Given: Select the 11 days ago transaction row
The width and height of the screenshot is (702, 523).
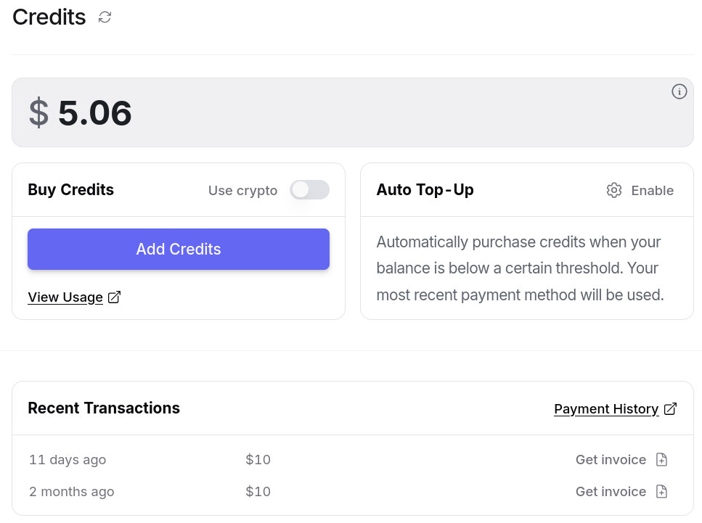Looking at the screenshot, I should [x=353, y=459].
